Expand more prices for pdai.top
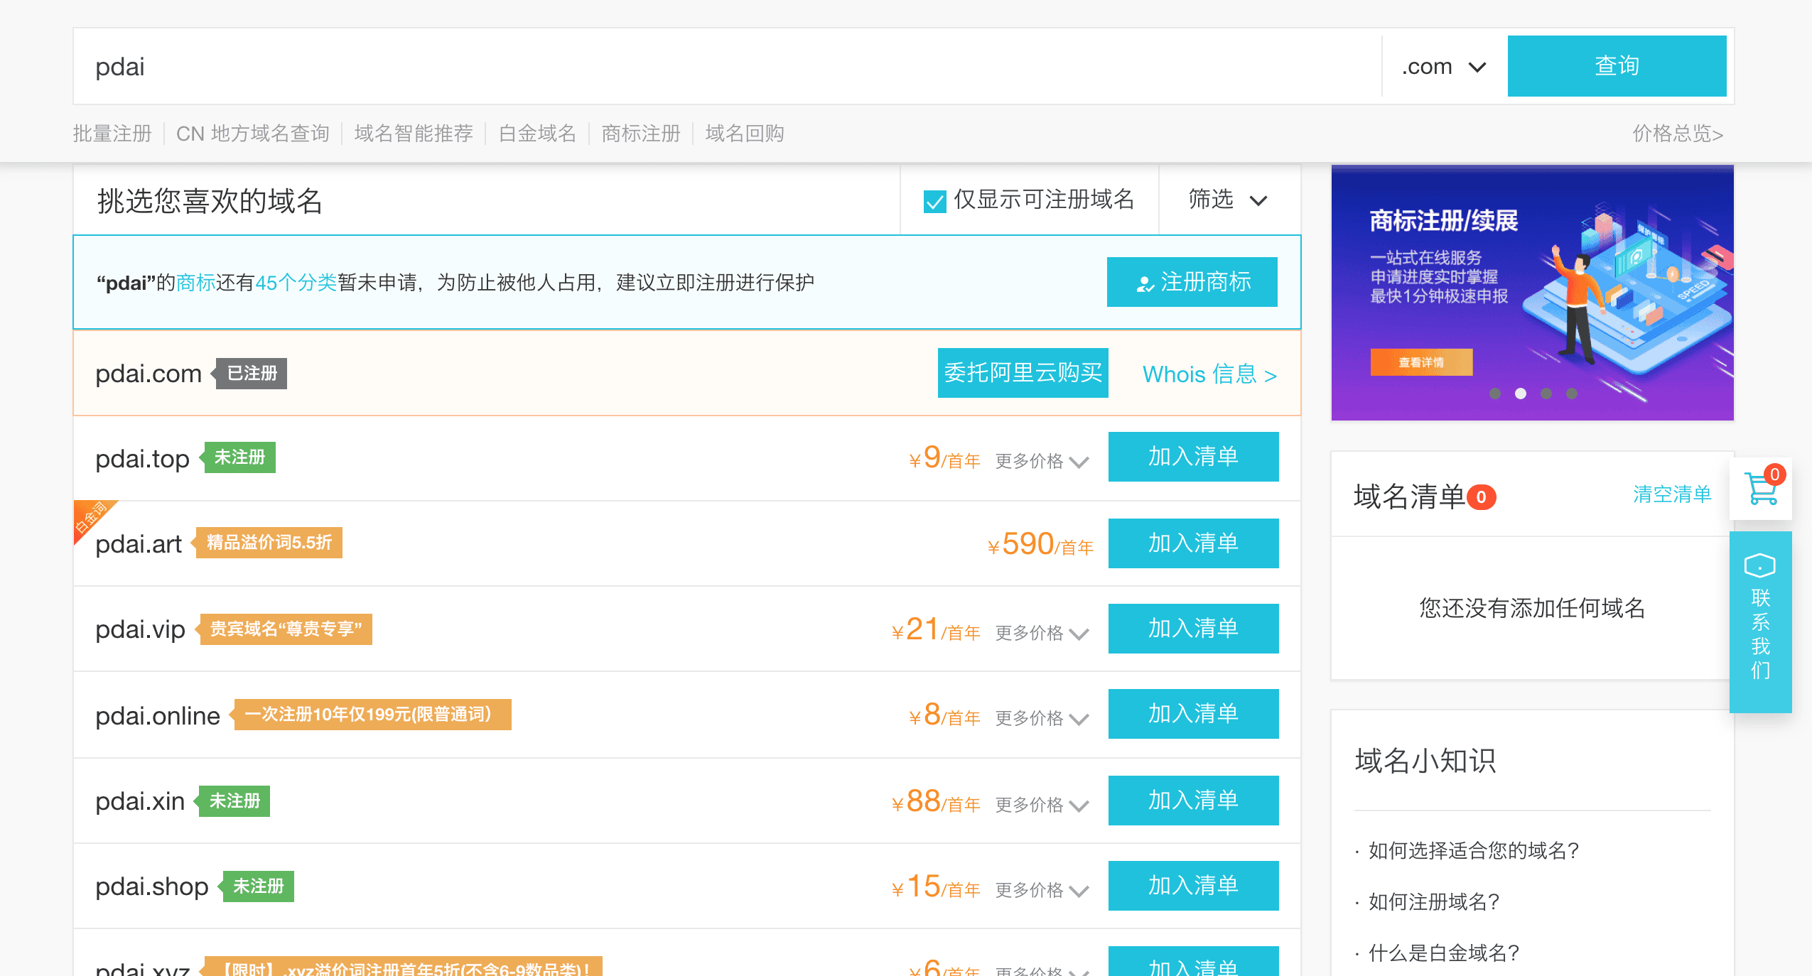This screenshot has height=976, width=1812. [x=1041, y=462]
